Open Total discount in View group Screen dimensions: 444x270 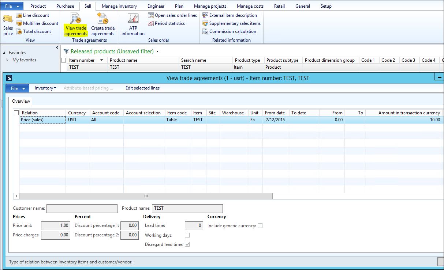coord(37,31)
